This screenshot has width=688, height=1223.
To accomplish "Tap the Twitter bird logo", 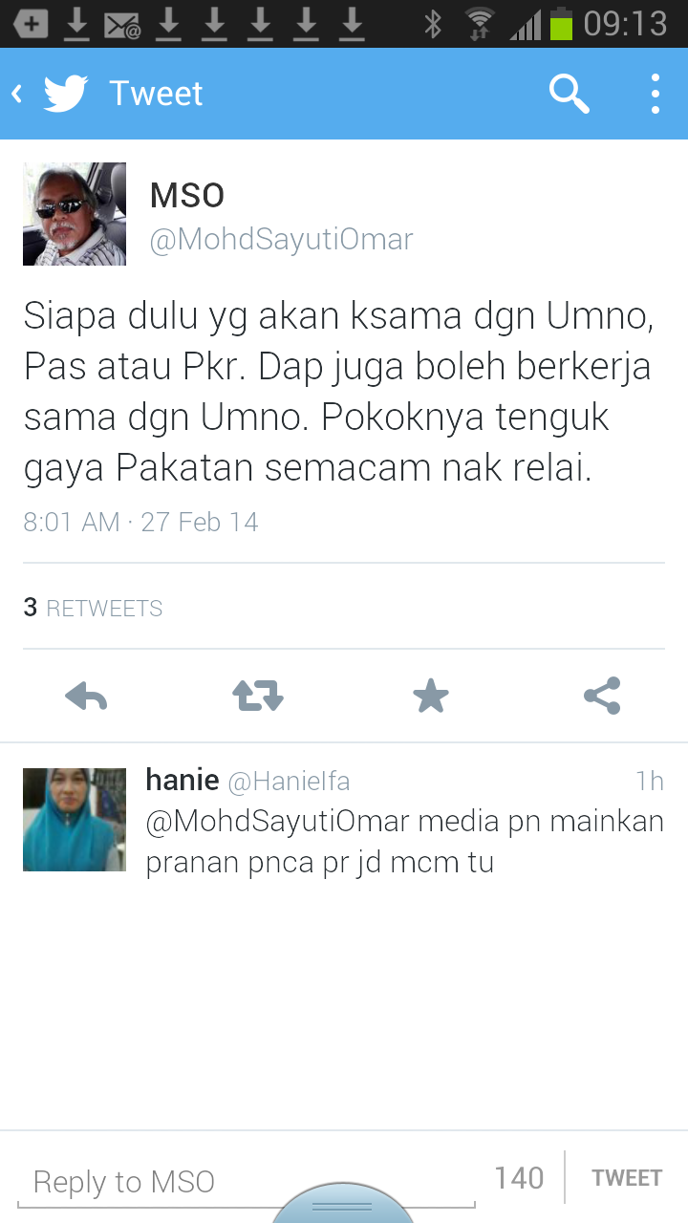I will click(x=66, y=94).
